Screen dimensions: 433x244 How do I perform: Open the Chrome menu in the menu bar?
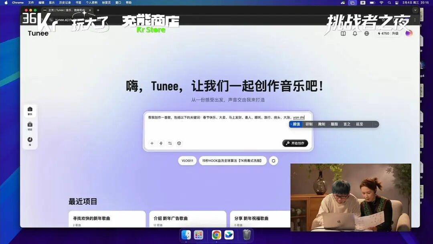click(18, 2)
